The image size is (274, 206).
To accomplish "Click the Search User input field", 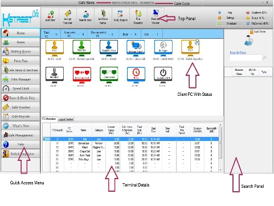I will (x=246, y=58).
